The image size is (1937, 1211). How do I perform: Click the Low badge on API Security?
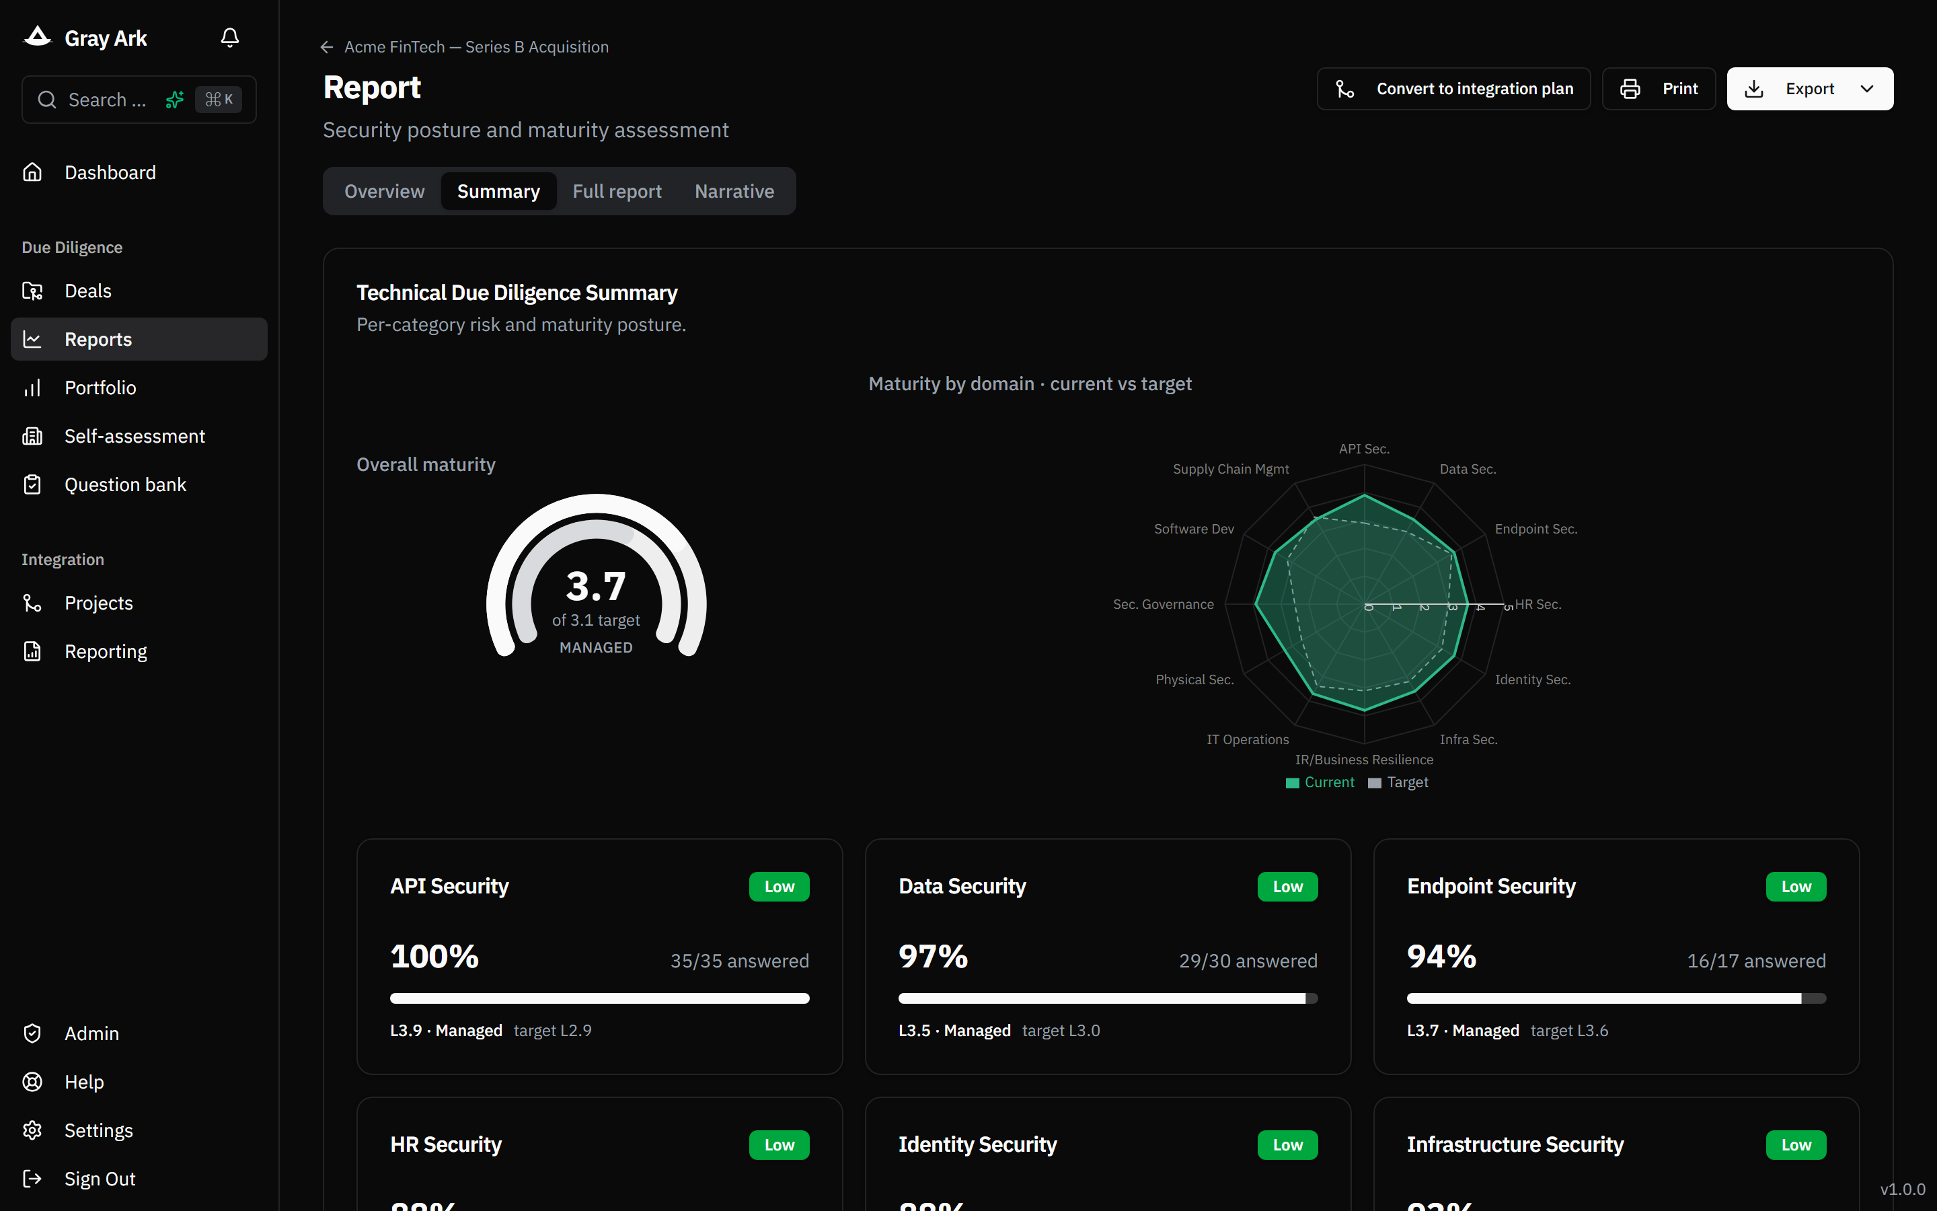pyautogui.click(x=779, y=887)
